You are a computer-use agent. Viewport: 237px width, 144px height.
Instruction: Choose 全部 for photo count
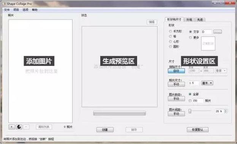(x=190, y=94)
